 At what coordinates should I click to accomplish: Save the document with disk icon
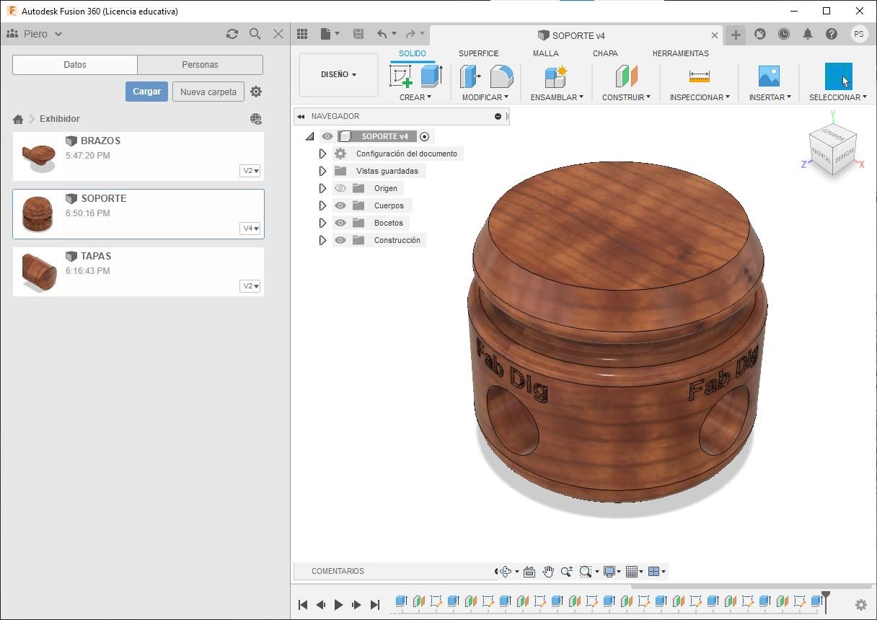tap(358, 34)
